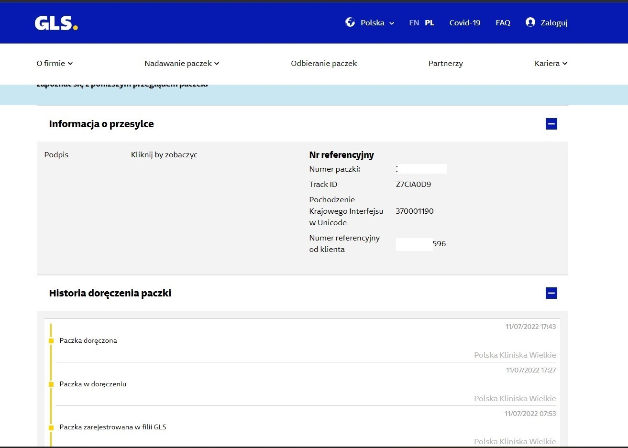Click the yellow marker beside Paczka doręczona
This screenshot has width=628, height=448.
tap(51, 341)
